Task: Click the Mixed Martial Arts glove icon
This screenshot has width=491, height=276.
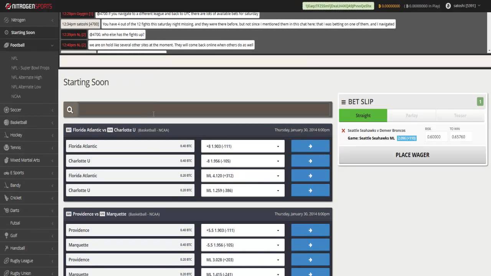Action: click(6, 160)
